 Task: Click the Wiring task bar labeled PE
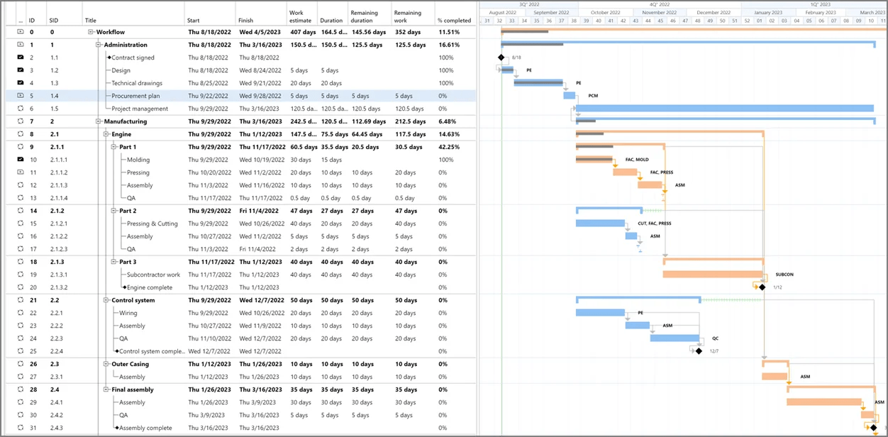600,313
